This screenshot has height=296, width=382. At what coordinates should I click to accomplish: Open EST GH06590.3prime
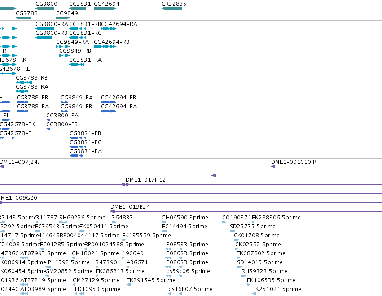pos(164,222)
